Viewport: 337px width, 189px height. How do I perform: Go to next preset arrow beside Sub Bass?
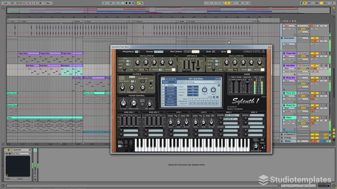click(219, 79)
